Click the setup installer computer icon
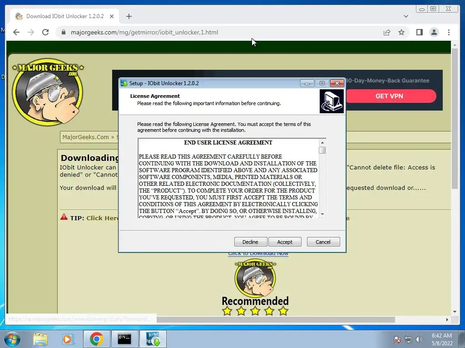Image resolution: width=465 pixels, height=348 pixels. [x=331, y=101]
